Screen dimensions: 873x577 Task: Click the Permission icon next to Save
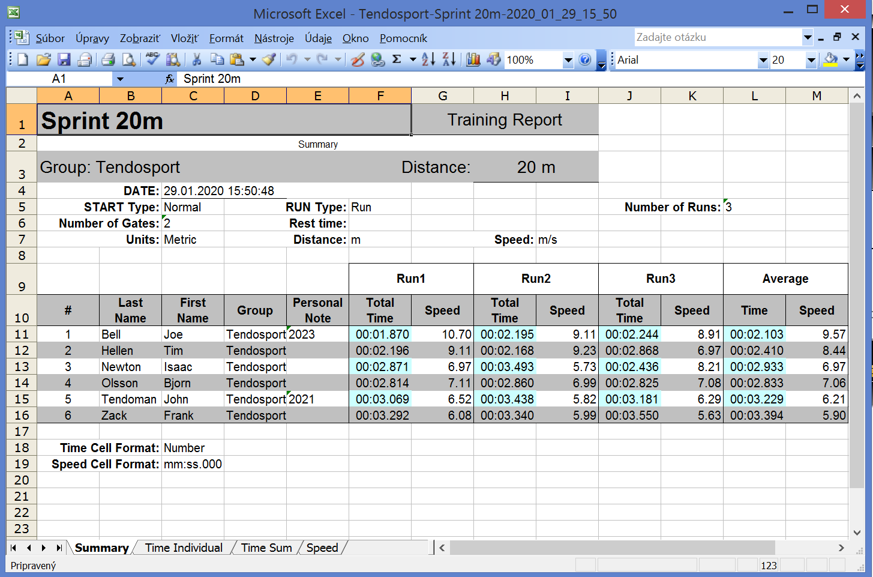click(x=85, y=59)
